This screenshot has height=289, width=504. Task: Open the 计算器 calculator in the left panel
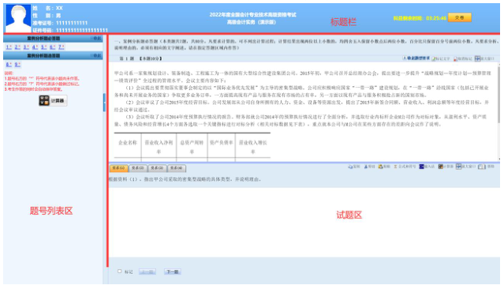point(53,100)
